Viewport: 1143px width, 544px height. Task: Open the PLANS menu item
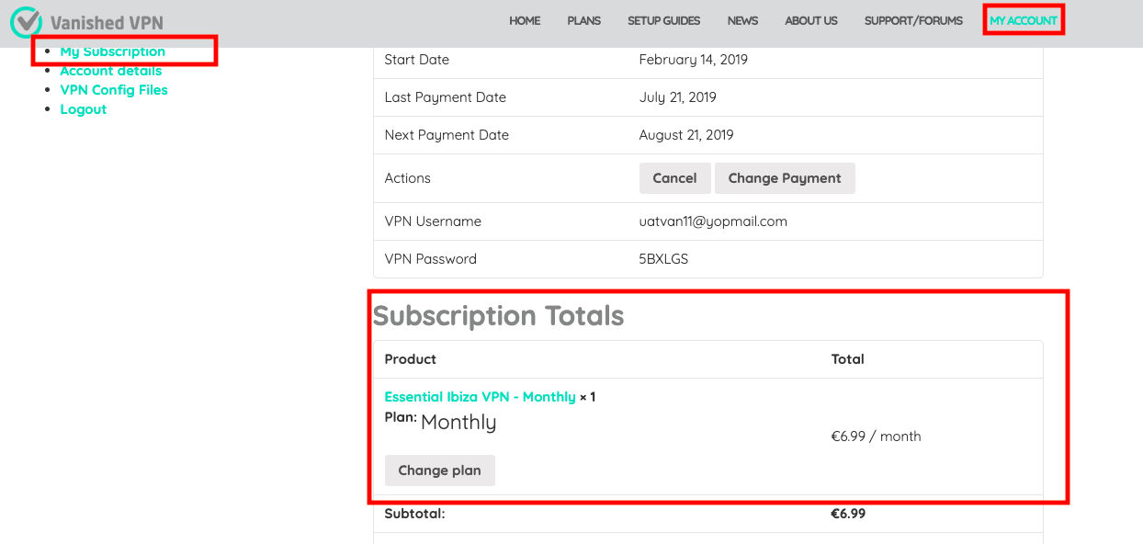584,20
